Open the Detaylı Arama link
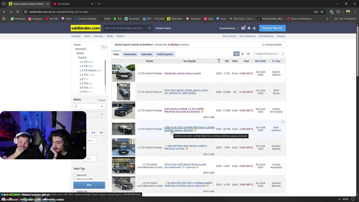The image size is (359, 202). [163, 28]
